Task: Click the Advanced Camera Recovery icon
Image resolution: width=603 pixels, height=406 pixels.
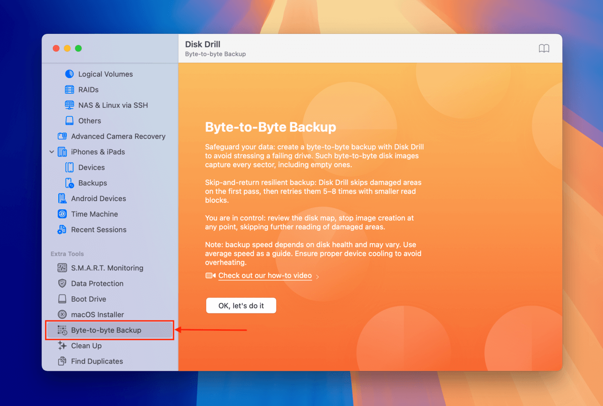Action: (x=62, y=136)
